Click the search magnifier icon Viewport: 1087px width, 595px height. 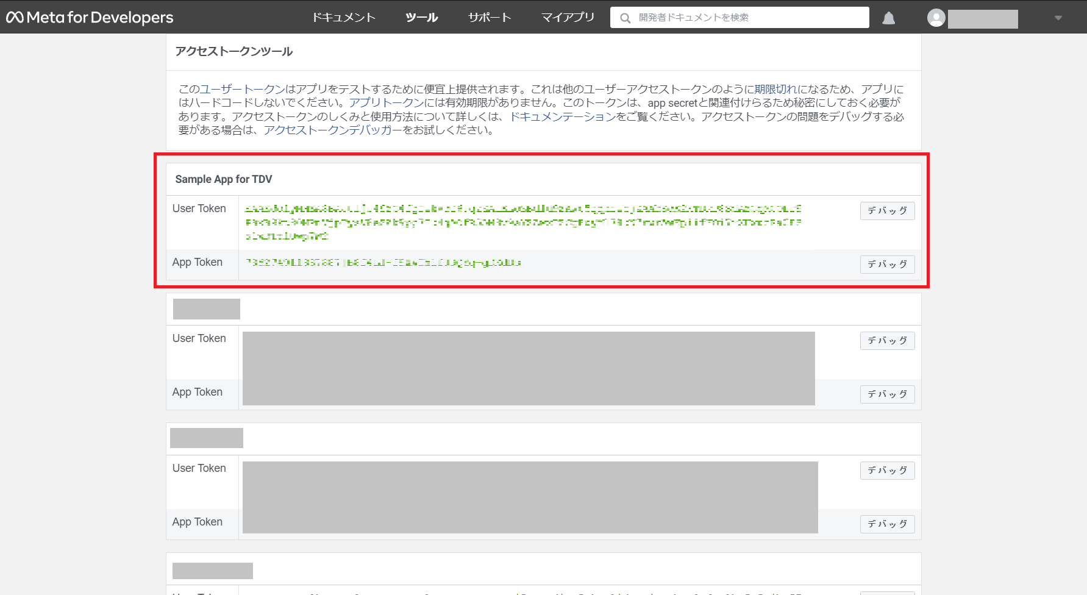(x=625, y=18)
